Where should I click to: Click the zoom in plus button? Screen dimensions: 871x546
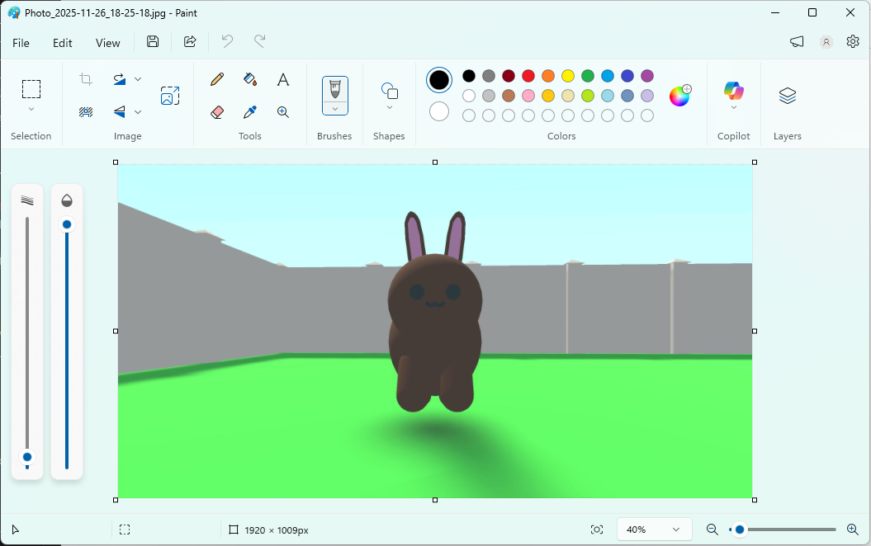[x=853, y=530]
